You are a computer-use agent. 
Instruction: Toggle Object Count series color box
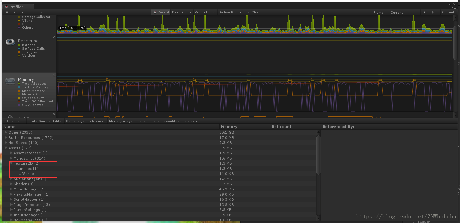click(x=19, y=98)
